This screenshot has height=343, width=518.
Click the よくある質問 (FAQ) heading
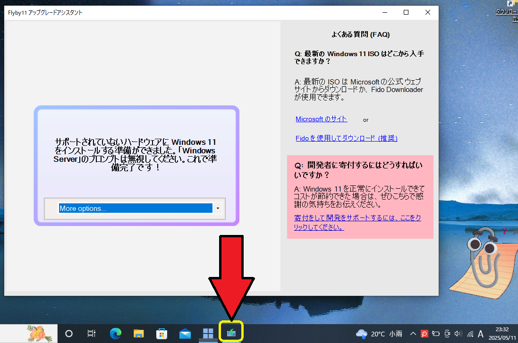pyautogui.click(x=360, y=34)
